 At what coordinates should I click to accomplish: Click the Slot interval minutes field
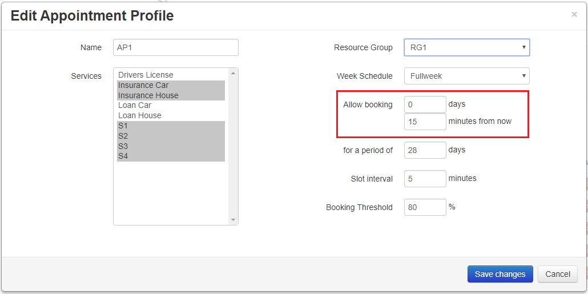(425, 179)
